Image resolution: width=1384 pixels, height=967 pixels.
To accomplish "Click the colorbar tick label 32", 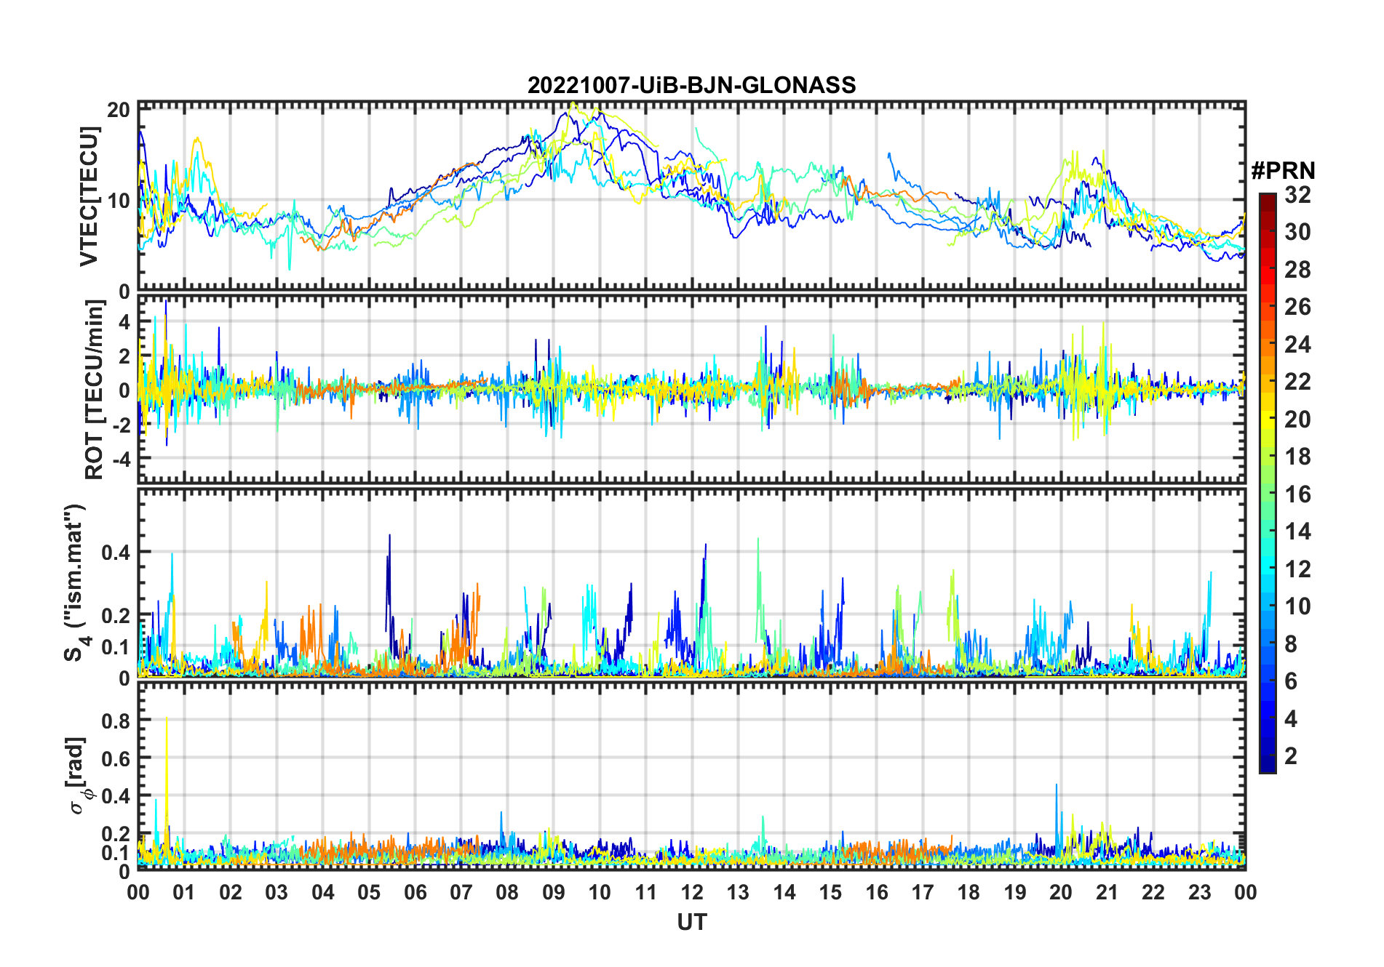I will coord(1297,195).
